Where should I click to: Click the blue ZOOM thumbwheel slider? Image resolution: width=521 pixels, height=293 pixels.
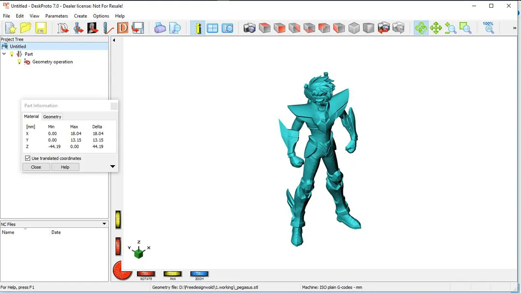pos(199,274)
